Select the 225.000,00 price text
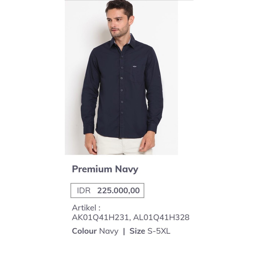This screenshot has height=258, width=258. click(x=118, y=190)
